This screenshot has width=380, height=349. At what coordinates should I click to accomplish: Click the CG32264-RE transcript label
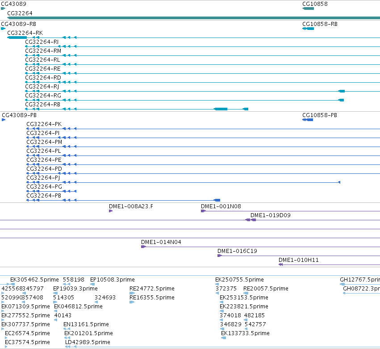pos(43,69)
